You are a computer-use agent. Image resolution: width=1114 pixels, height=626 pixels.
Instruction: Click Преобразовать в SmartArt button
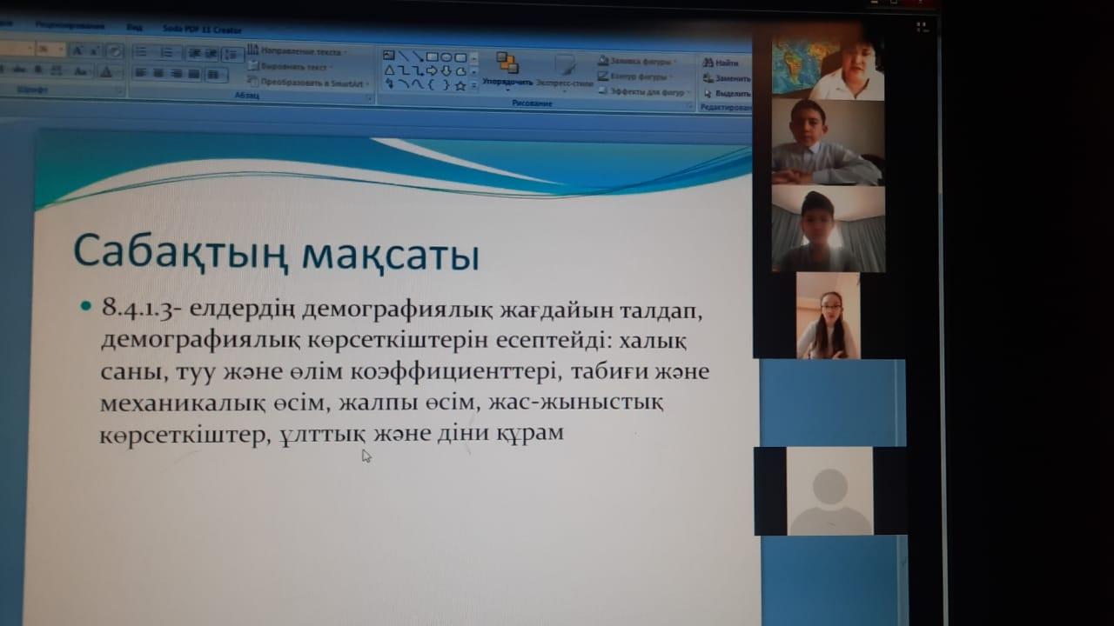(309, 83)
